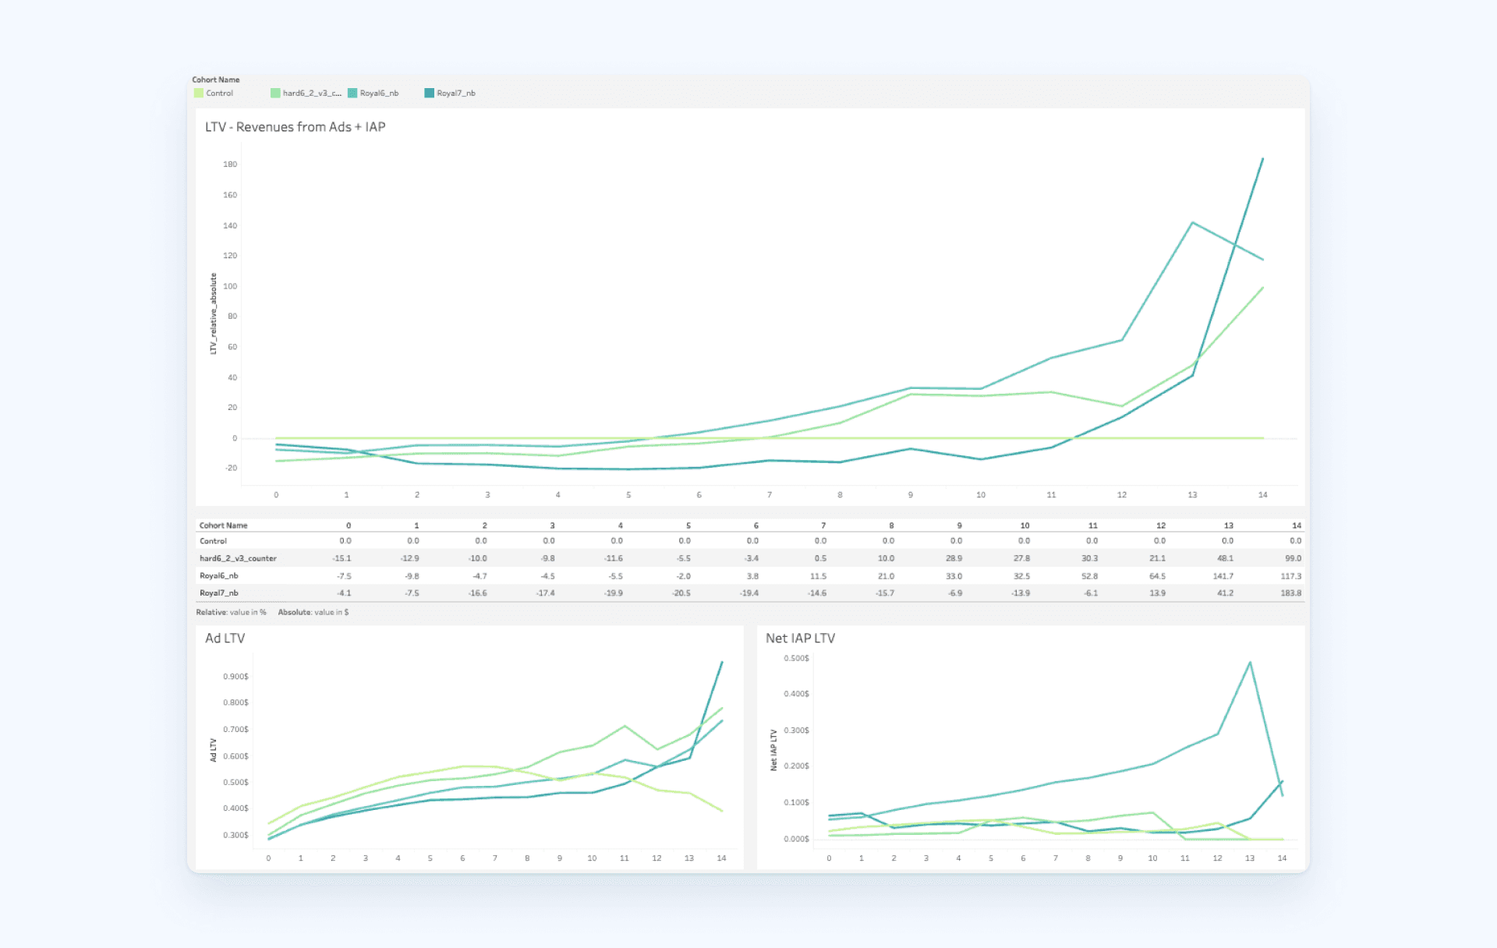
Task: Click the Cohort Name table column header
Action: (x=223, y=525)
